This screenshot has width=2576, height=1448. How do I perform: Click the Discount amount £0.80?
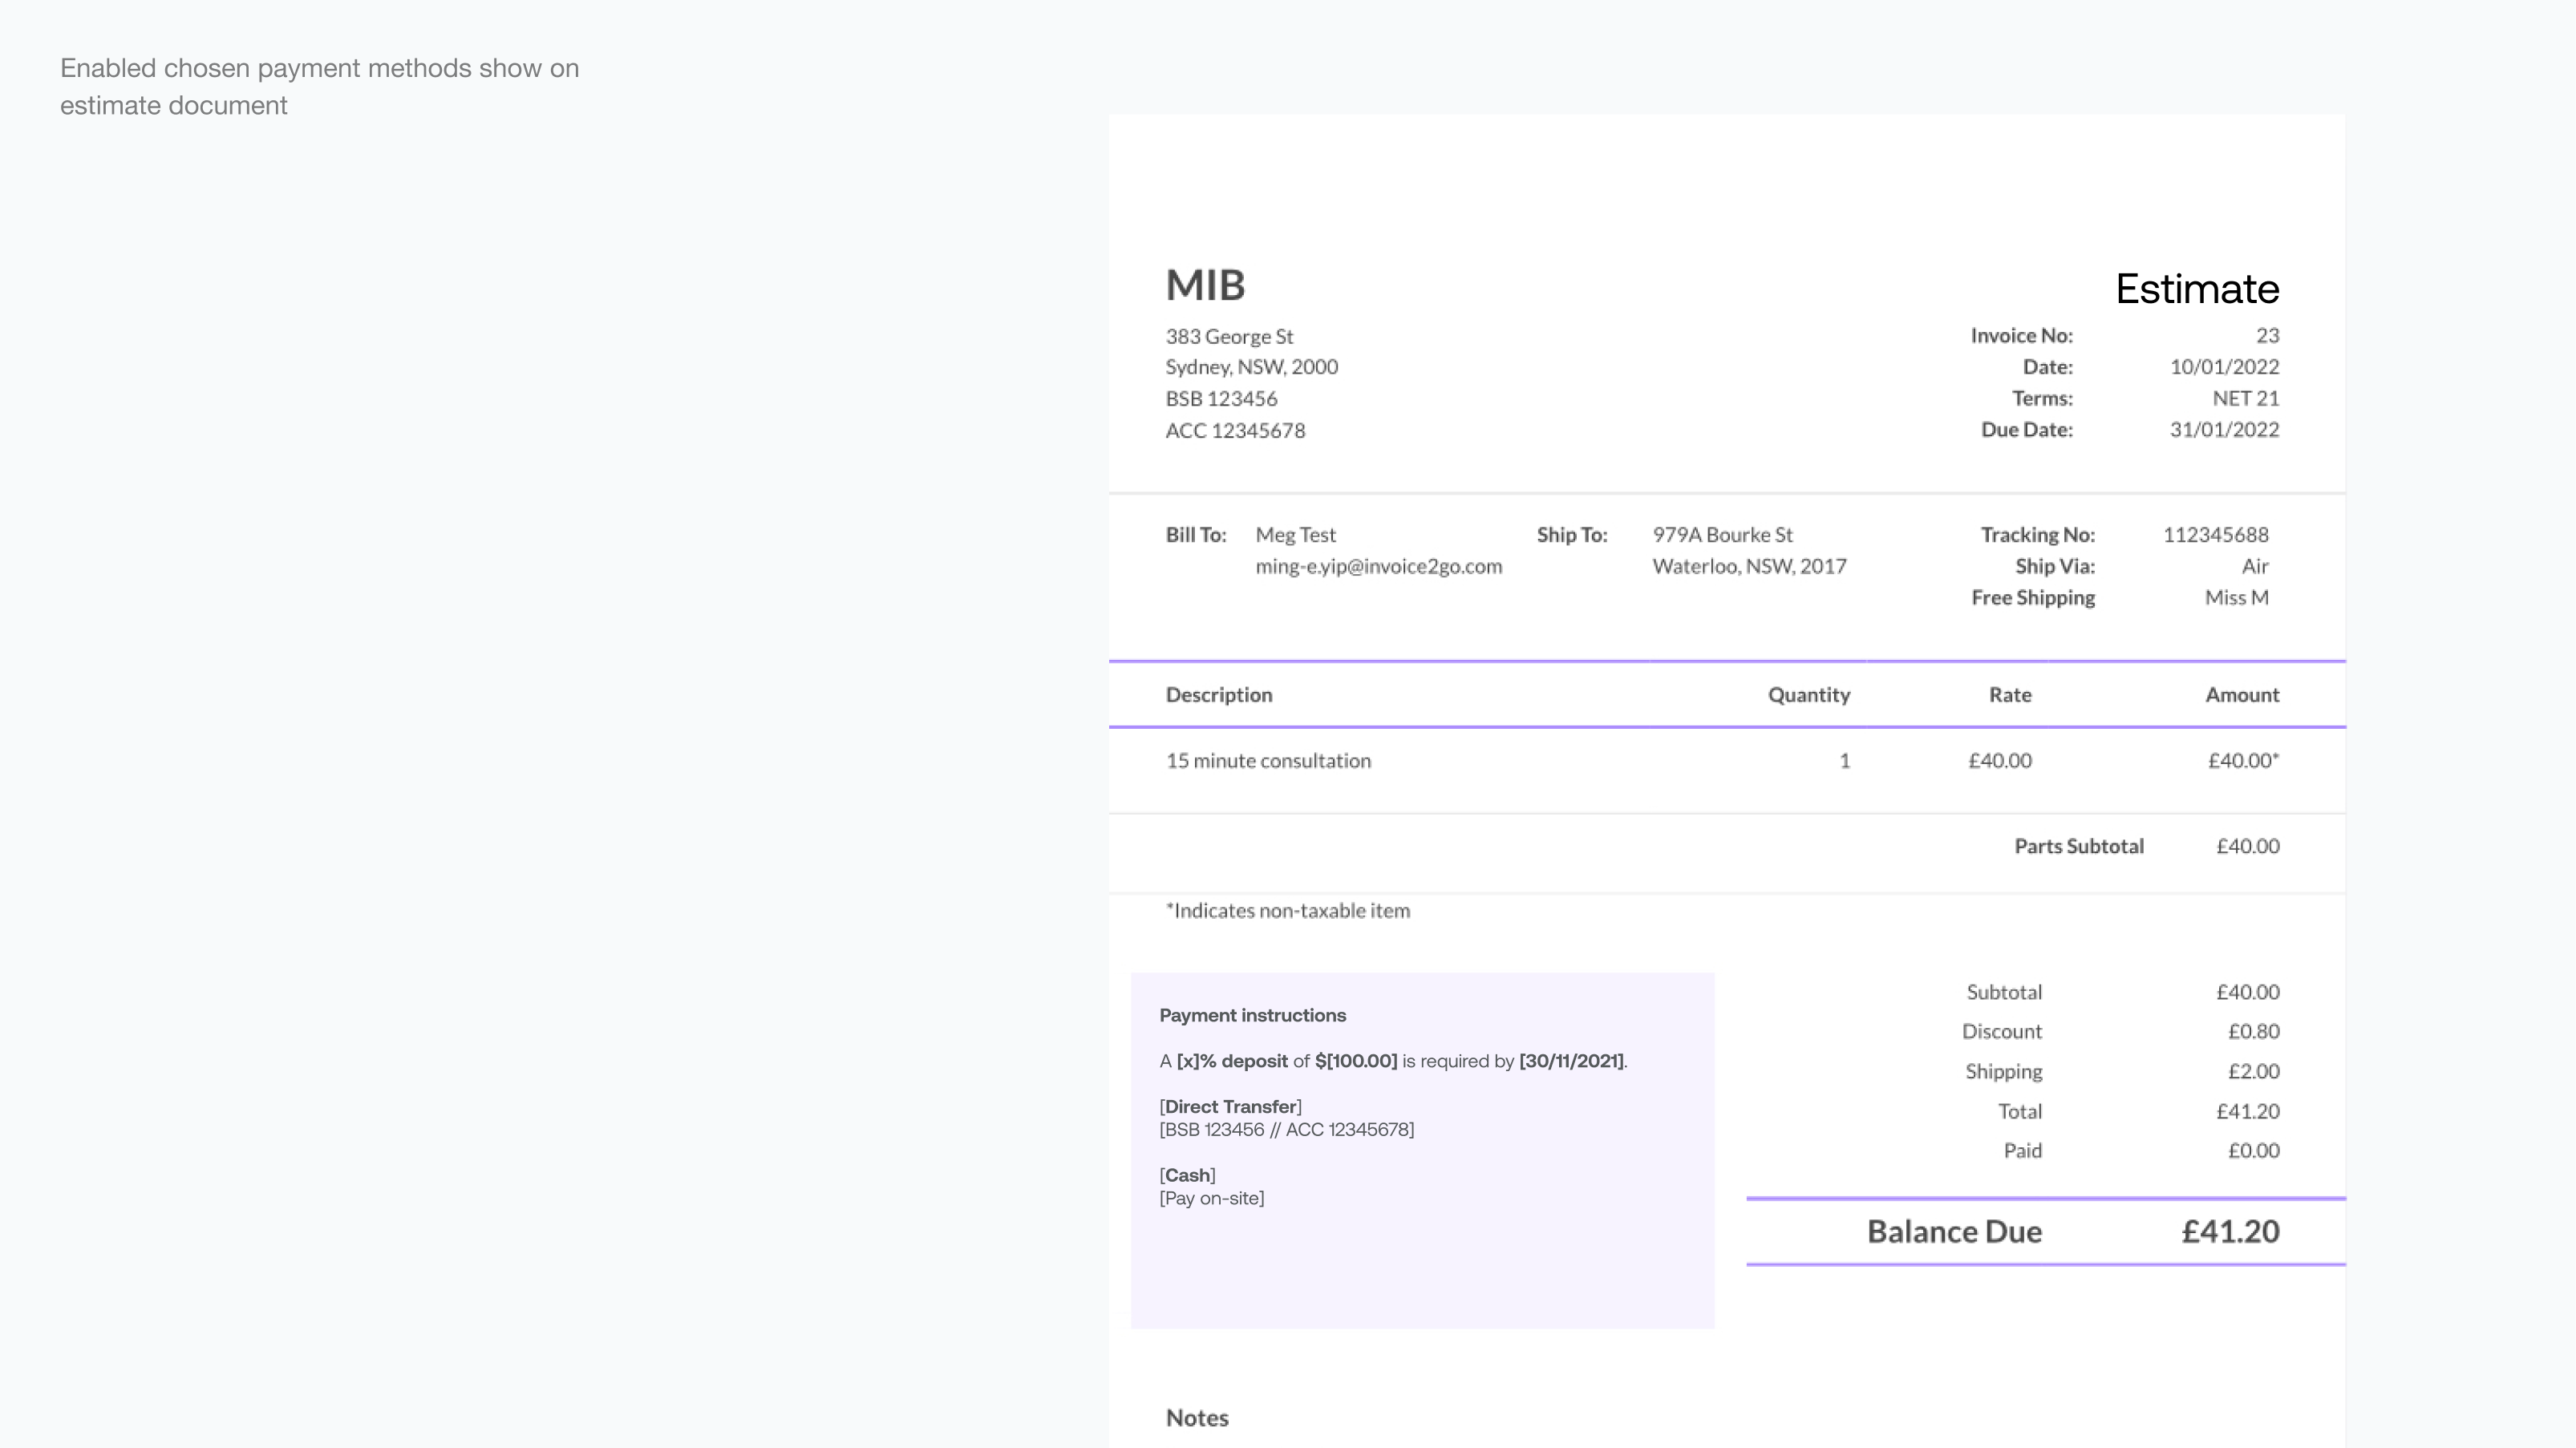coord(2253,1031)
